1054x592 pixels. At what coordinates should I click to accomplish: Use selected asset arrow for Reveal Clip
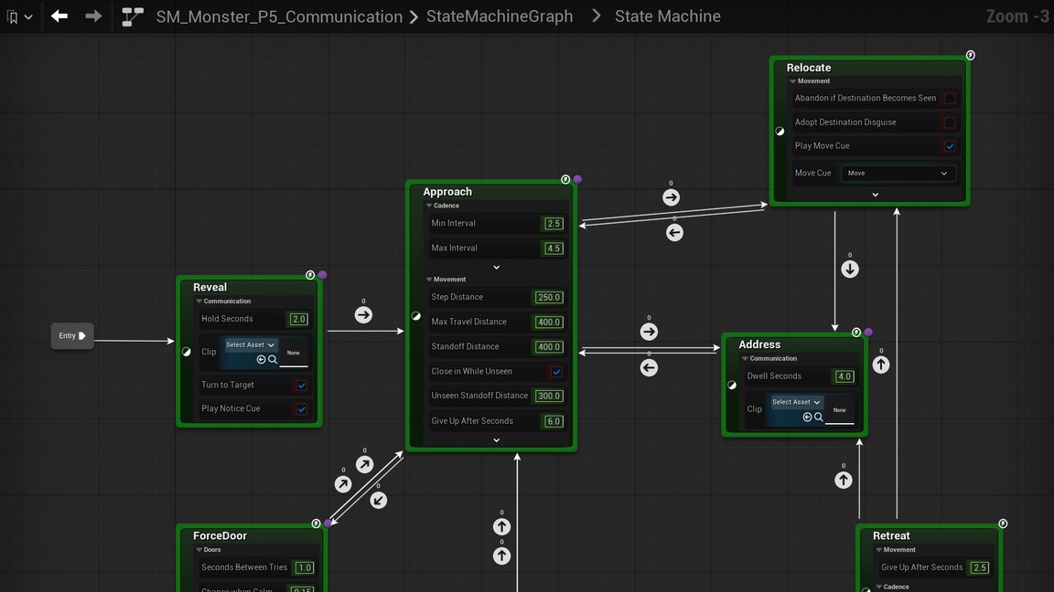[x=261, y=360]
